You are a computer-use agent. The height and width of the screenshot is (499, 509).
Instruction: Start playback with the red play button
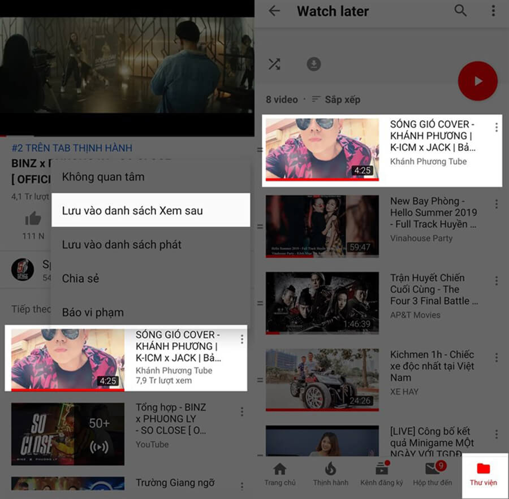point(478,81)
